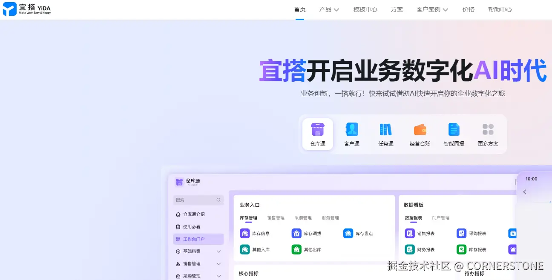Image resolution: width=552 pixels, height=280 pixels.
Task: Select the 客户通 solution icon
Action: tap(352, 129)
